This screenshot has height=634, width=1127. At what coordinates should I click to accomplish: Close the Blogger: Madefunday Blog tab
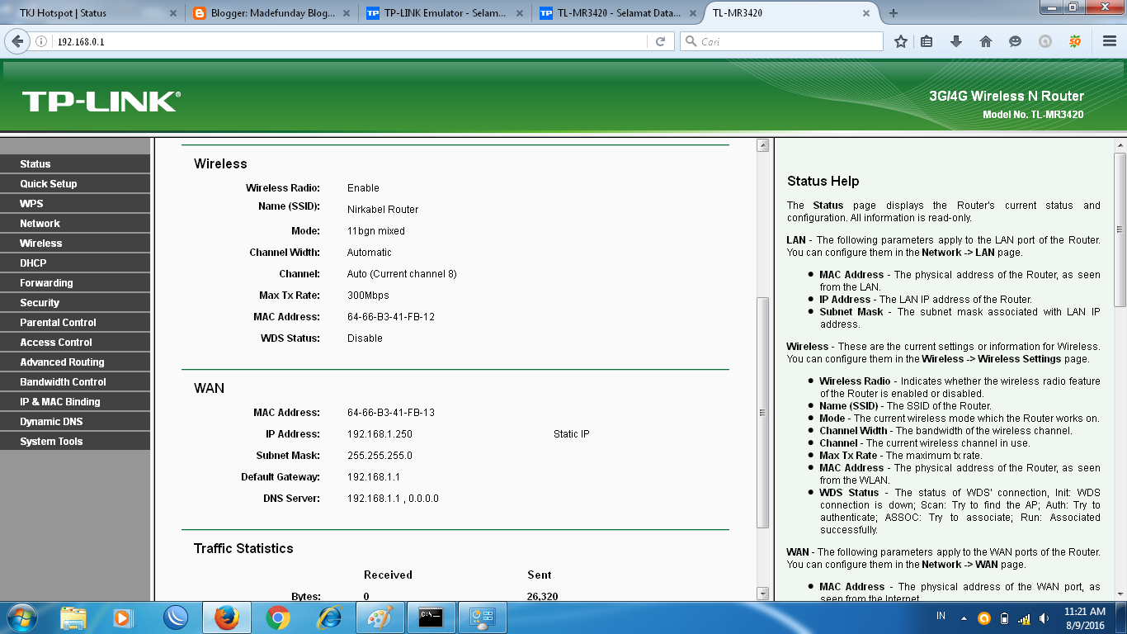coord(346,13)
